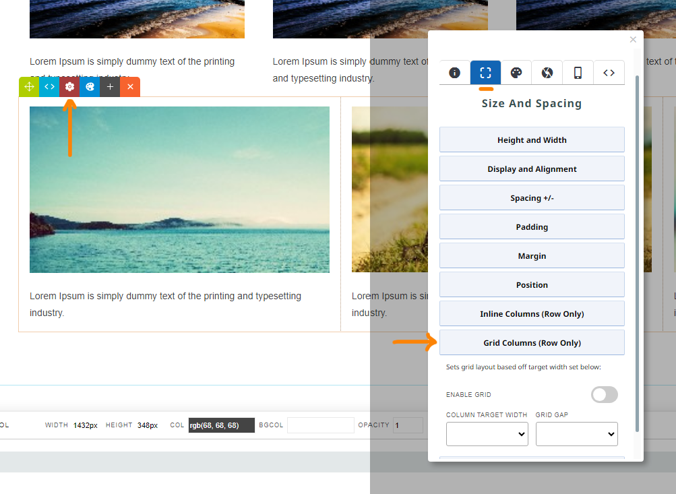Click the green move handle icon

[x=29, y=87]
